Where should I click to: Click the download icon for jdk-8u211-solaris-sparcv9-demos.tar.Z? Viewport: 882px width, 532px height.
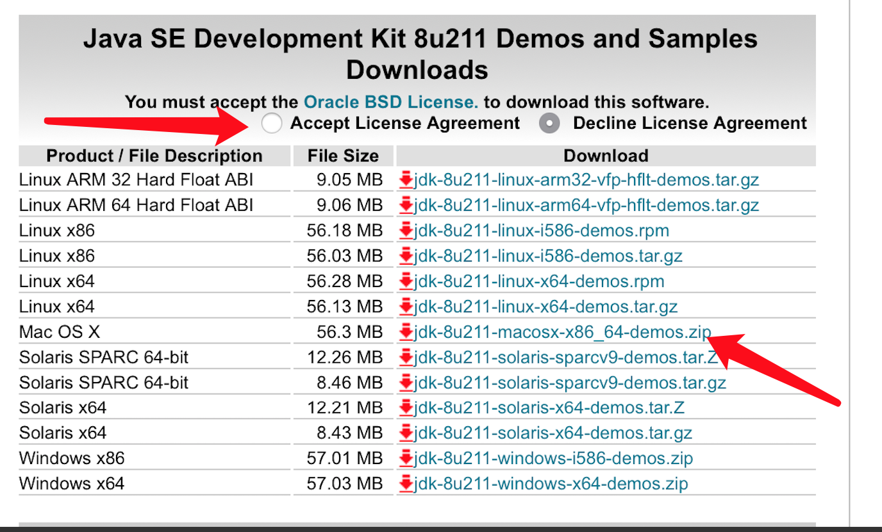(408, 357)
